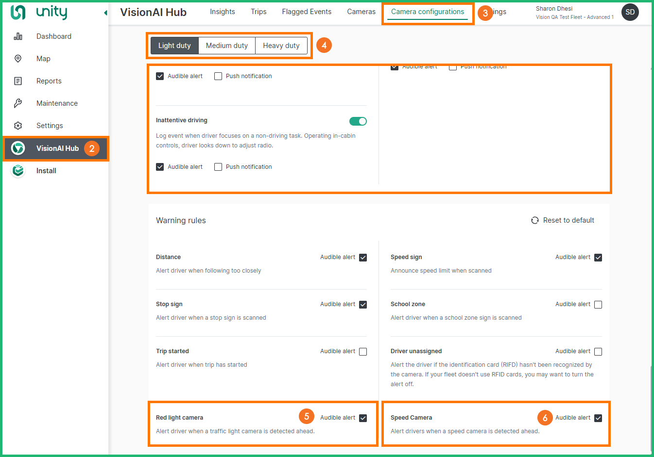654x457 pixels.
Task: Open Map via location pin icon
Action: pos(18,59)
